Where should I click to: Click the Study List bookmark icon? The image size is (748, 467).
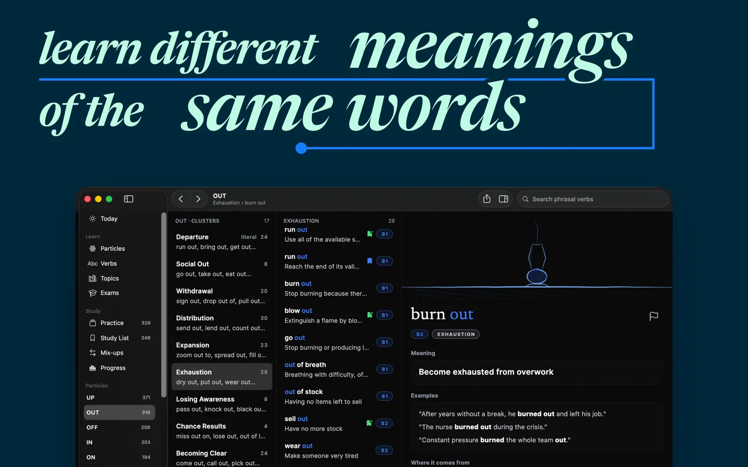(x=93, y=338)
